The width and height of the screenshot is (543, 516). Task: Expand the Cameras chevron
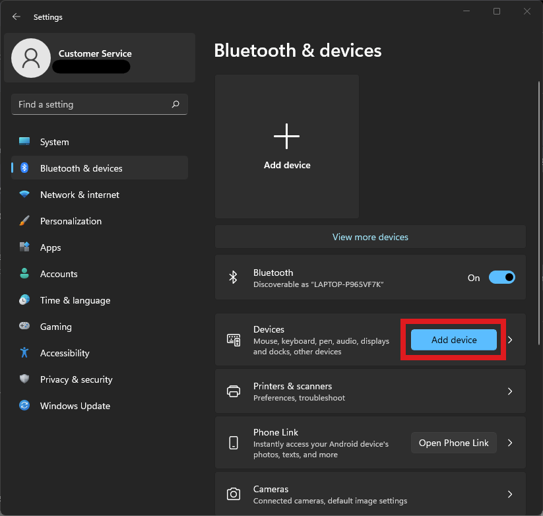point(510,494)
